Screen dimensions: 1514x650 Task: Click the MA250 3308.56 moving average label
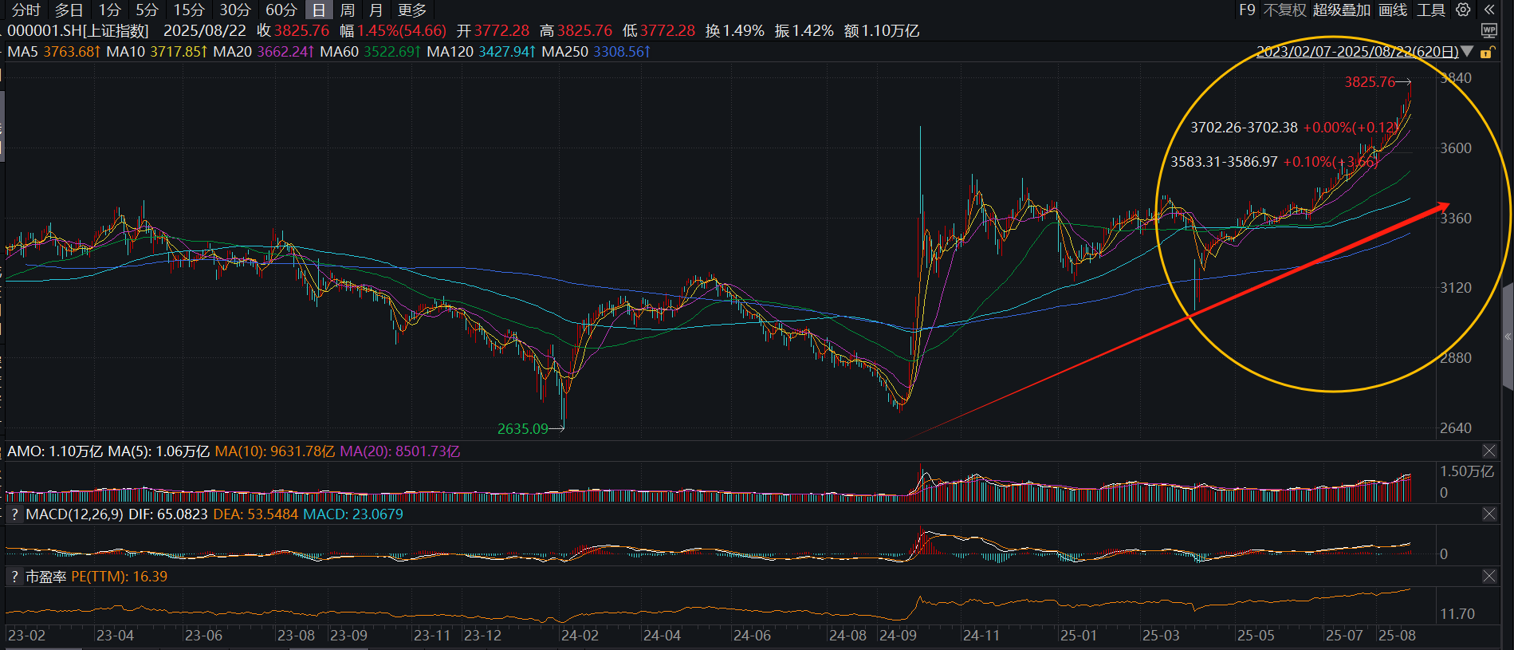[x=596, y=52]
